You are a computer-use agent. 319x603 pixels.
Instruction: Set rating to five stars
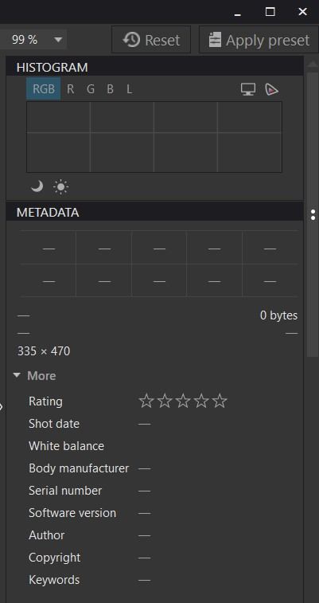pos(220,401)
